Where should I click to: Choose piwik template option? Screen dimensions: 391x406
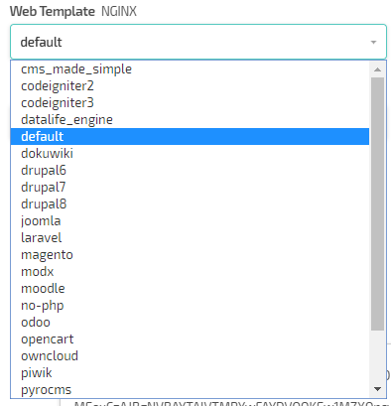(x=190, y=373)
